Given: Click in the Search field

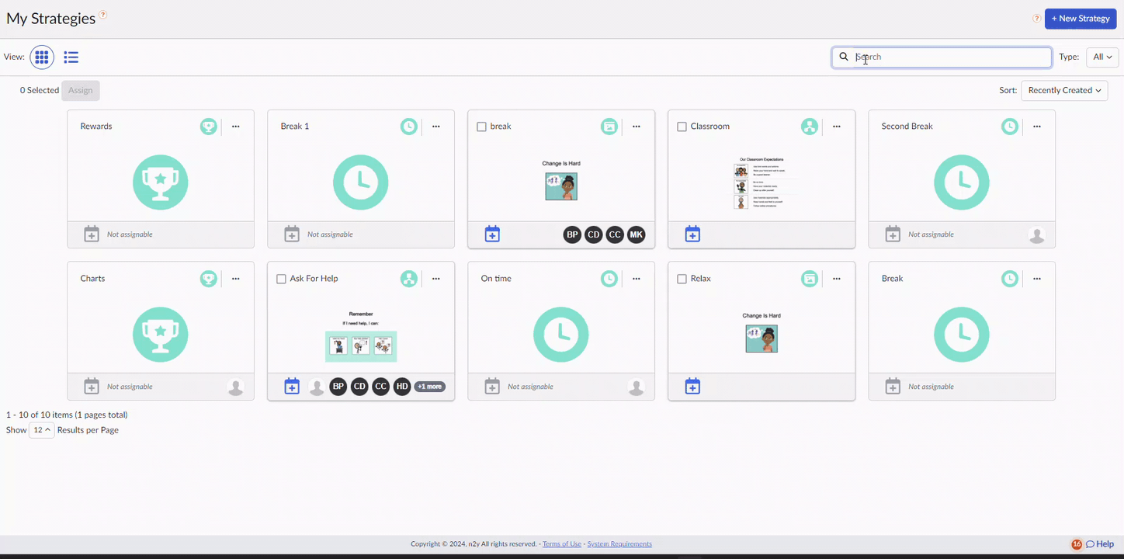Looking at the screenshot, I should pos(942,57).
